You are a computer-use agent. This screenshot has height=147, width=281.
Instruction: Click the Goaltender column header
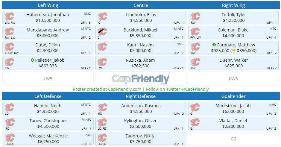tap(233, 96)
